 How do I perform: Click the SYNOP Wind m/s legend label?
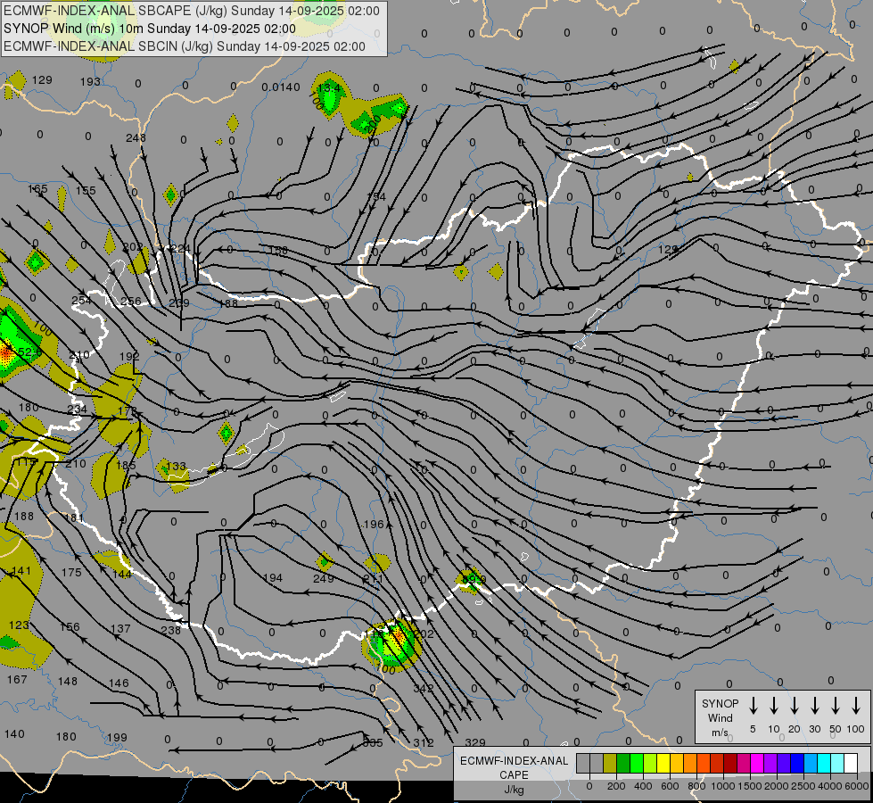[720, 717]
